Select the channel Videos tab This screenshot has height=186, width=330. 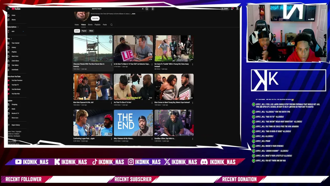pyautogui.click(x=84, y=25)
